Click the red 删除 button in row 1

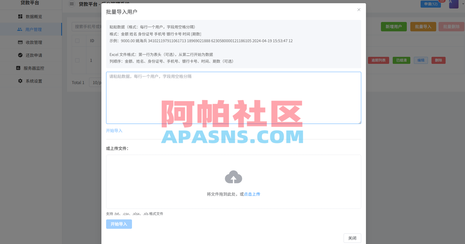pyautogui.click(x=439, y=60)
